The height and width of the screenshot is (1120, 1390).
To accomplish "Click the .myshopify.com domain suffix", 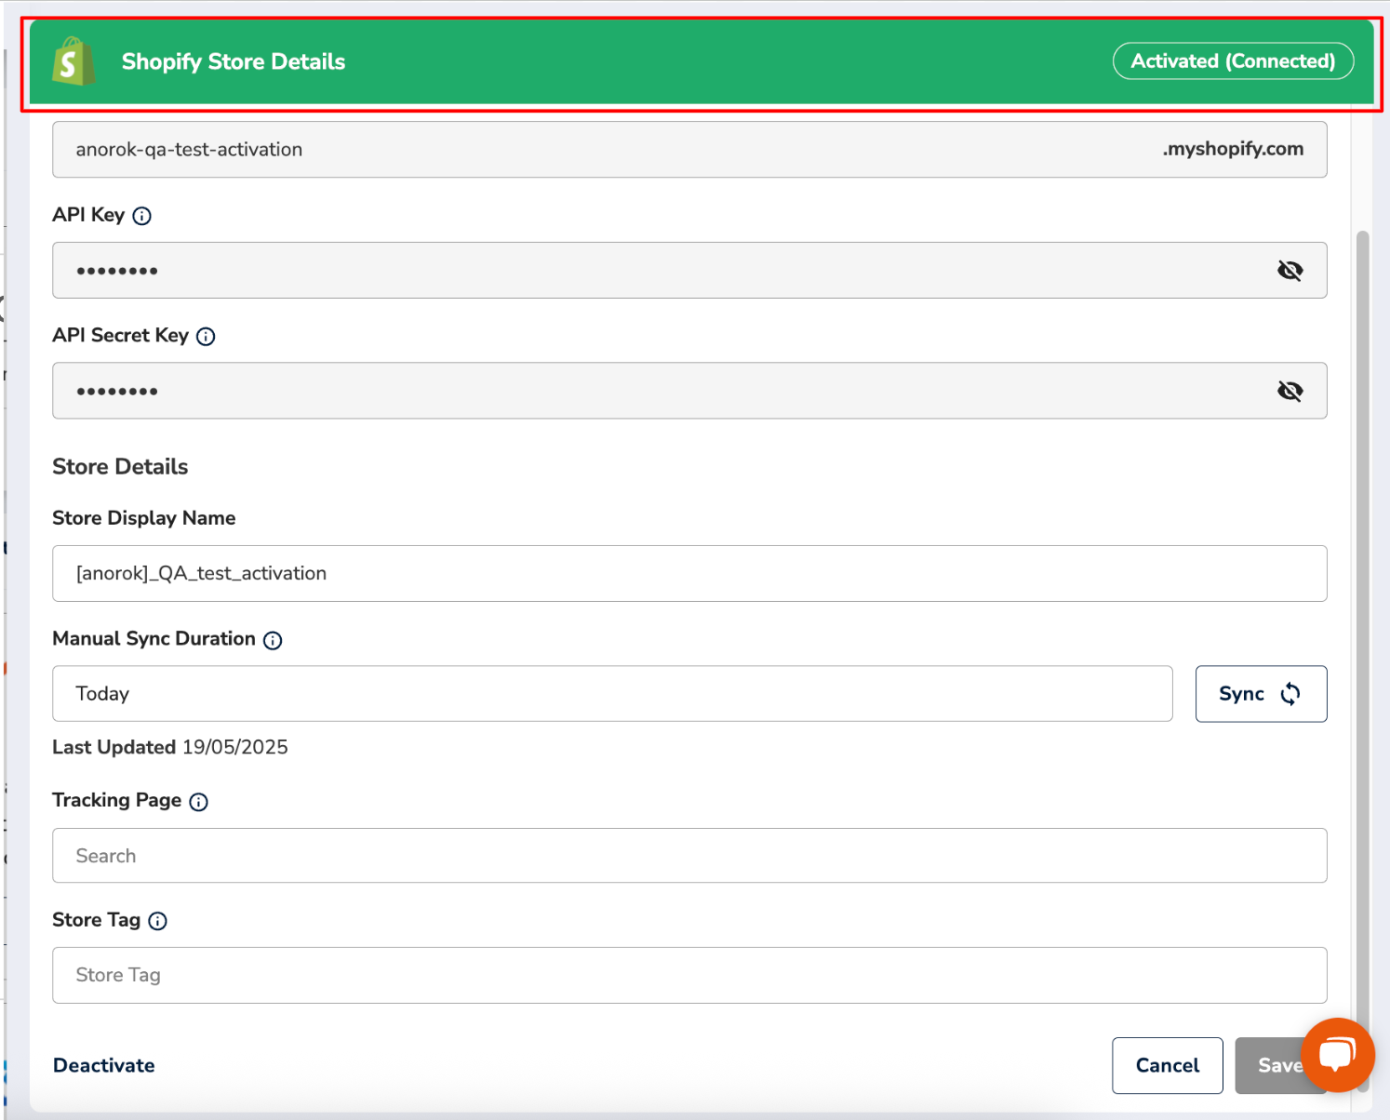I will tap(1233, 149).
